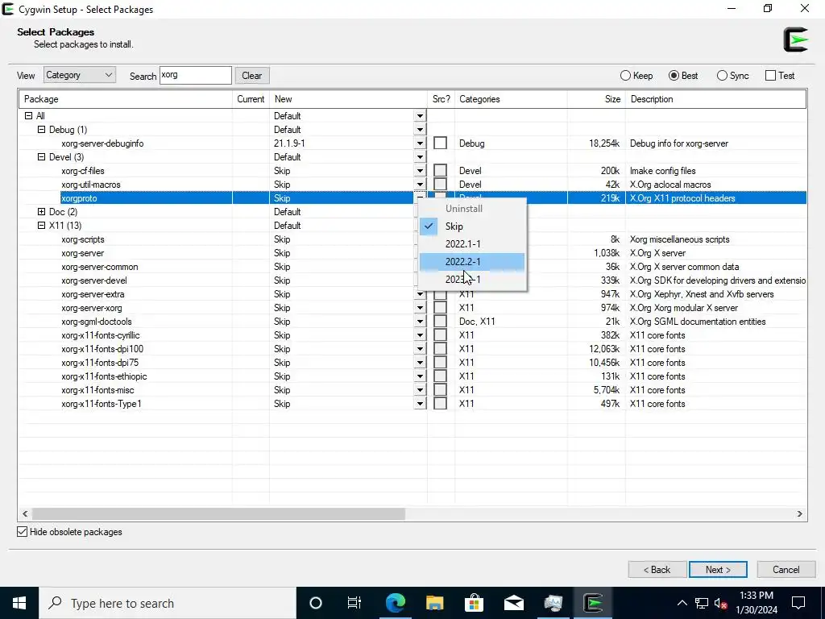Choose Skip in the version menu
The image size is (825, 619).
[472, 226]
